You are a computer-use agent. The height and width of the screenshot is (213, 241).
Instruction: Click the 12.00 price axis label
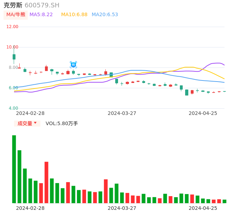click(x=13, y=27)
